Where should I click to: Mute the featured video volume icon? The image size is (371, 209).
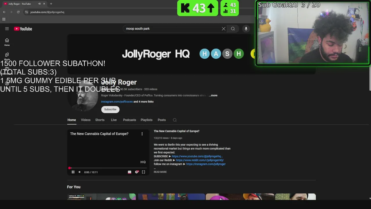79,172
